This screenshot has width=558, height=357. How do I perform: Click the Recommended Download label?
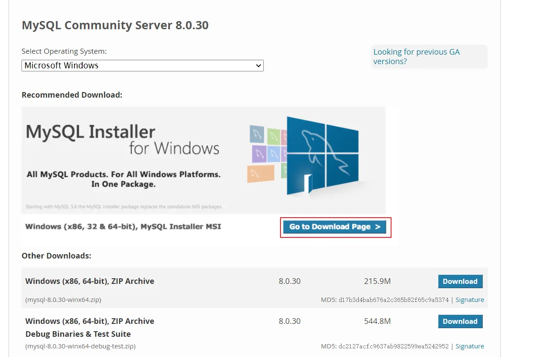(x=72, y=95)
